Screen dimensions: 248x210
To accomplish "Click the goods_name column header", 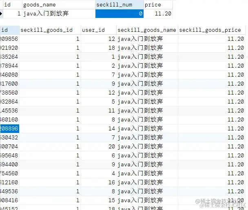I will [x=59, y=5].
